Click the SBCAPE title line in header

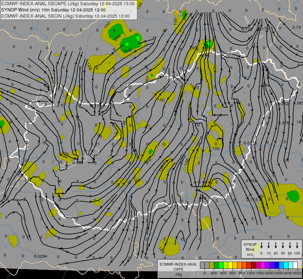pos(68,4)
